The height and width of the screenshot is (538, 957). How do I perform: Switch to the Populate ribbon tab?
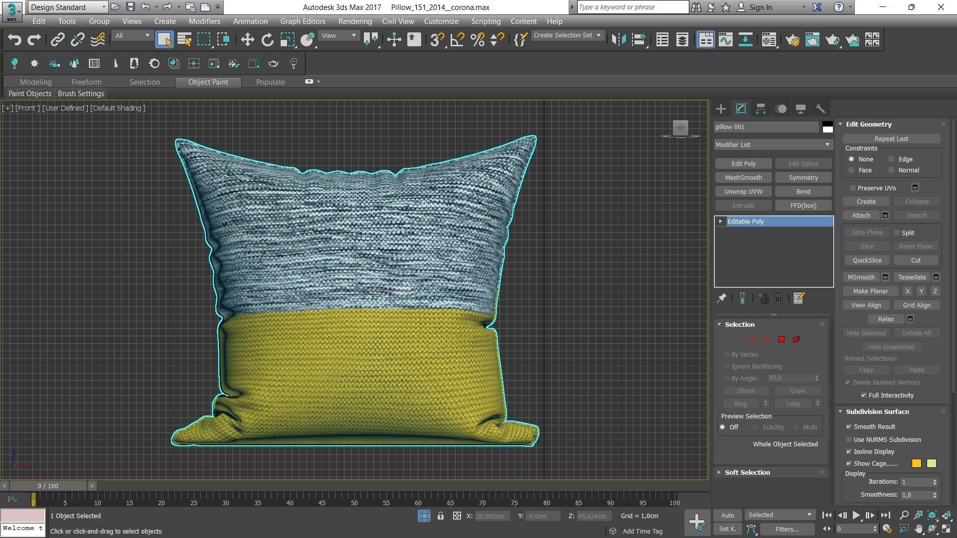[x=271, y=82]
